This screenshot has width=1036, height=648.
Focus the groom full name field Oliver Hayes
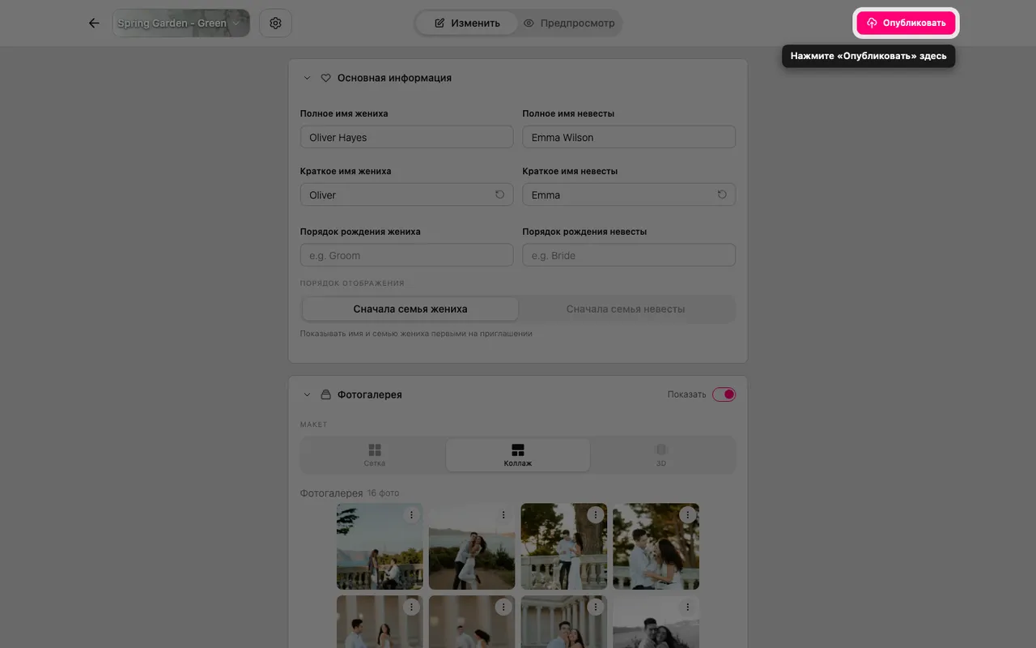pos(406,137)
